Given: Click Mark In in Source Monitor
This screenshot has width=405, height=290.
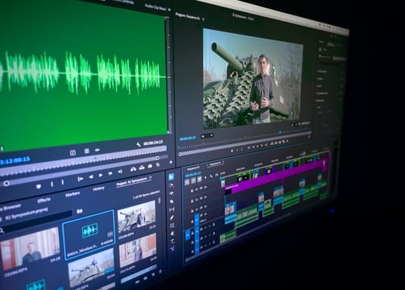Looking at the screenshot, I should point(52,184).
